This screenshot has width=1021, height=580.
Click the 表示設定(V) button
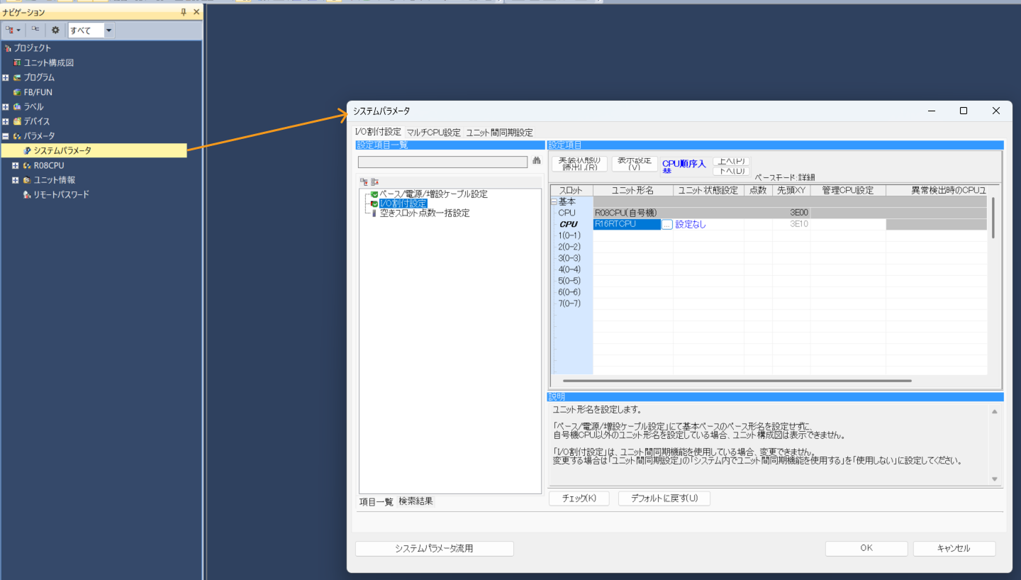(x=634, y=164)
